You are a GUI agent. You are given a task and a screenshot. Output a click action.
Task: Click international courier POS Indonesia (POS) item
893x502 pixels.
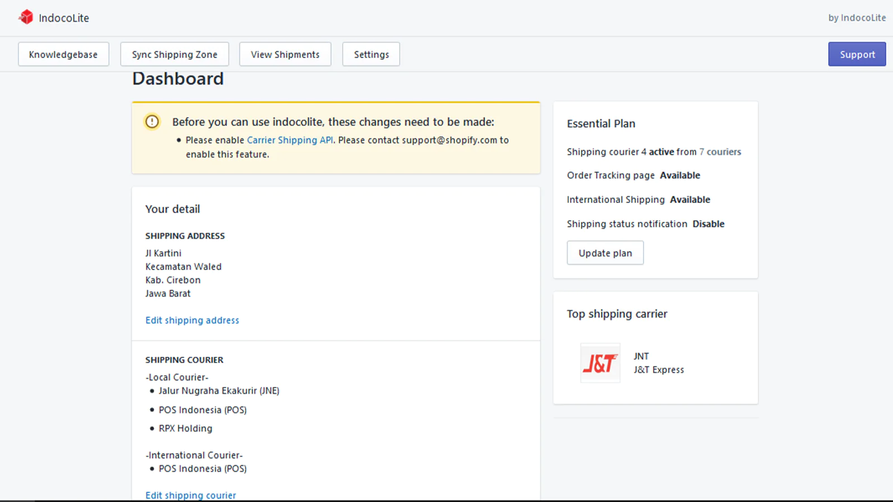(203, 469)
